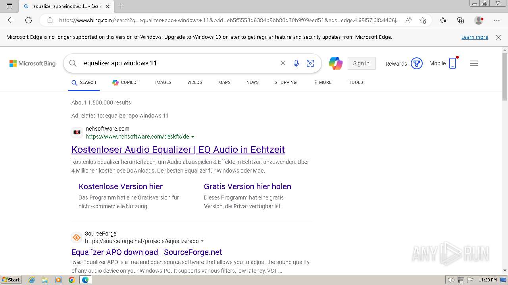Open the media player taskbar icon
508x285 pixels.
(x=58, y=280)
